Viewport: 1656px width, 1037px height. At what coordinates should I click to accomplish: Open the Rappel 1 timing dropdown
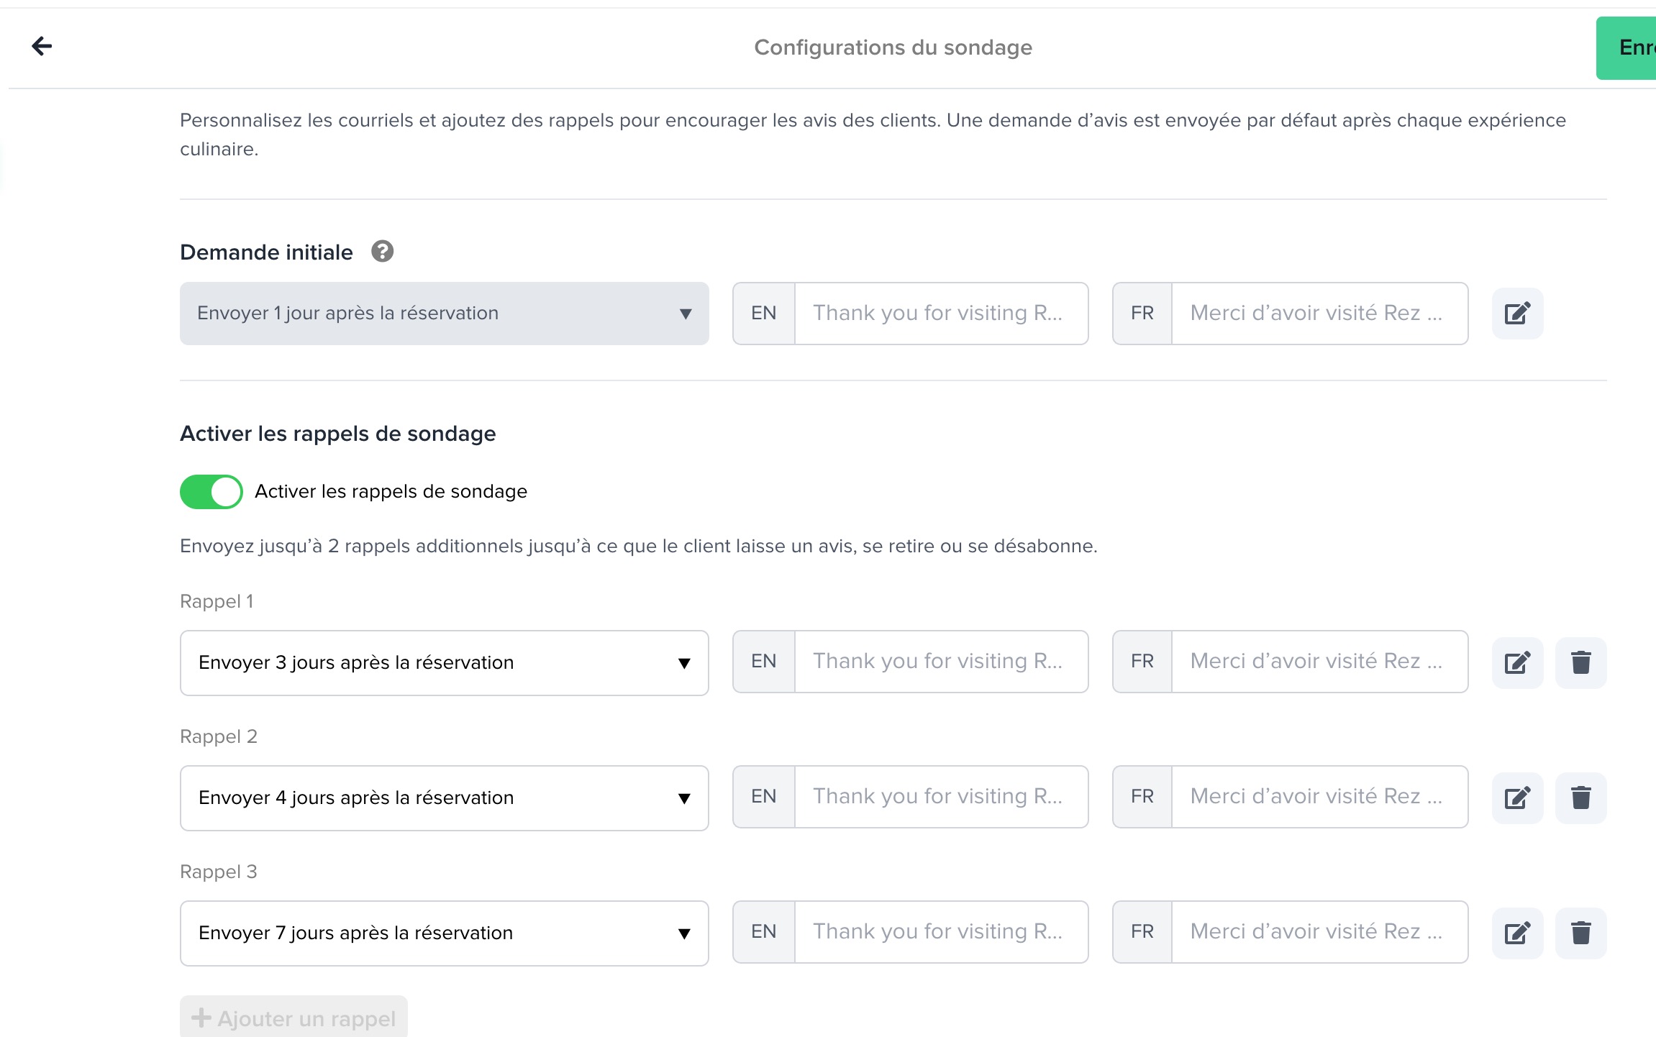coord(444,662)
